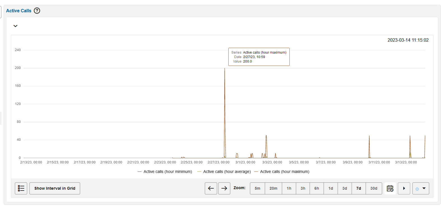This screenshot has width=441, height=207.
Task: Toggle Active calls (hour average) legend series
Action: [224, 172]
